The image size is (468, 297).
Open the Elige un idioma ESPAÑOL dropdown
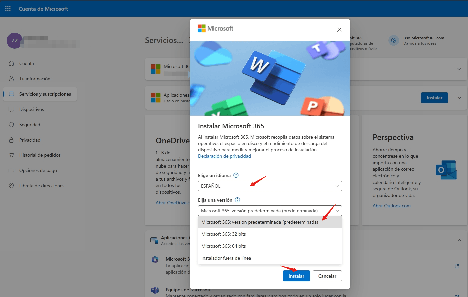tap(270, 186)
